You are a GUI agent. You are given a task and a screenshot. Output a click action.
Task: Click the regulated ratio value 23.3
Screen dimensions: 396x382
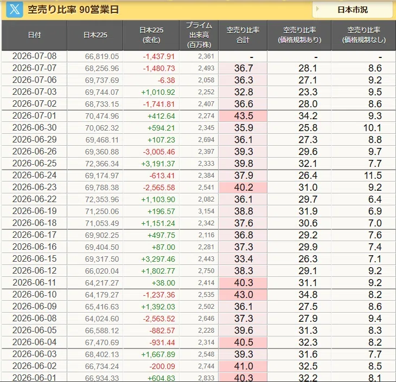point(308,92)
